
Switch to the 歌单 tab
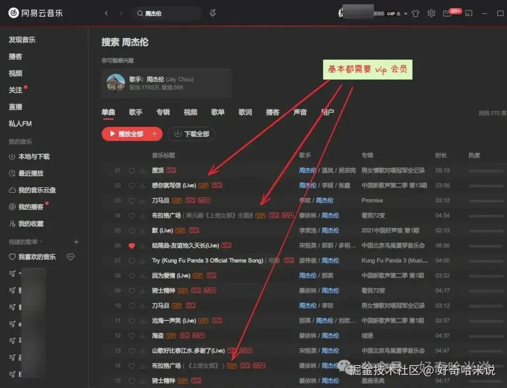coord(218,112)
